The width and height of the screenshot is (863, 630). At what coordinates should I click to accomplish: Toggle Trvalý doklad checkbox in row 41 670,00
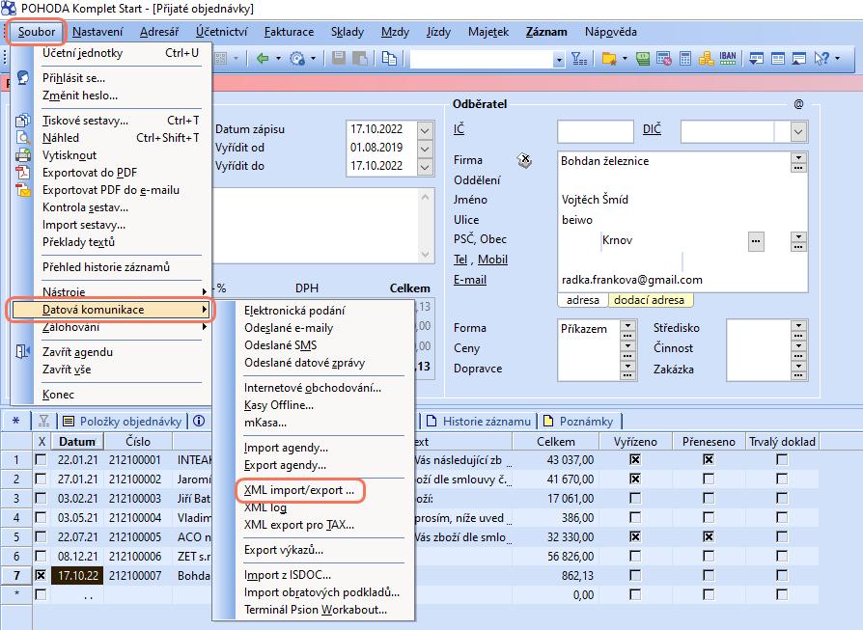pyautogui.click(x=782, y=479)
